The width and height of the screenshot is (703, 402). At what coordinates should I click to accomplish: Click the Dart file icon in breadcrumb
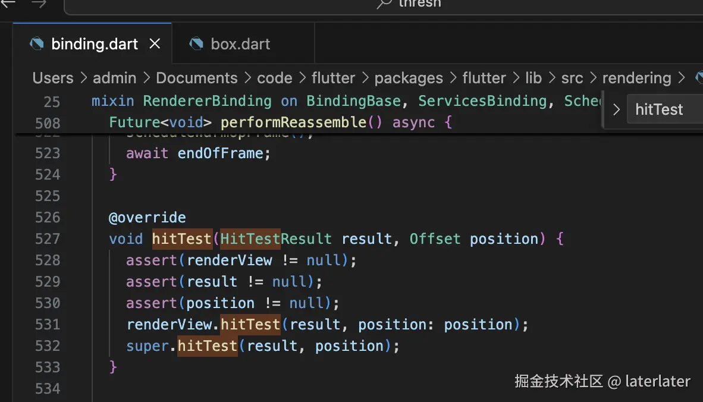click(696, 78)
